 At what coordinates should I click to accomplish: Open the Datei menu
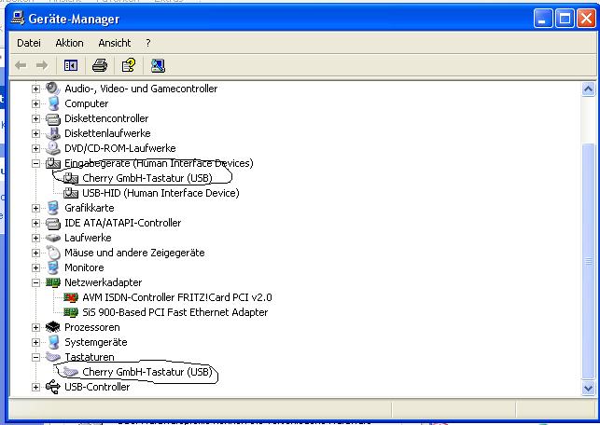(x=29, y=43)
